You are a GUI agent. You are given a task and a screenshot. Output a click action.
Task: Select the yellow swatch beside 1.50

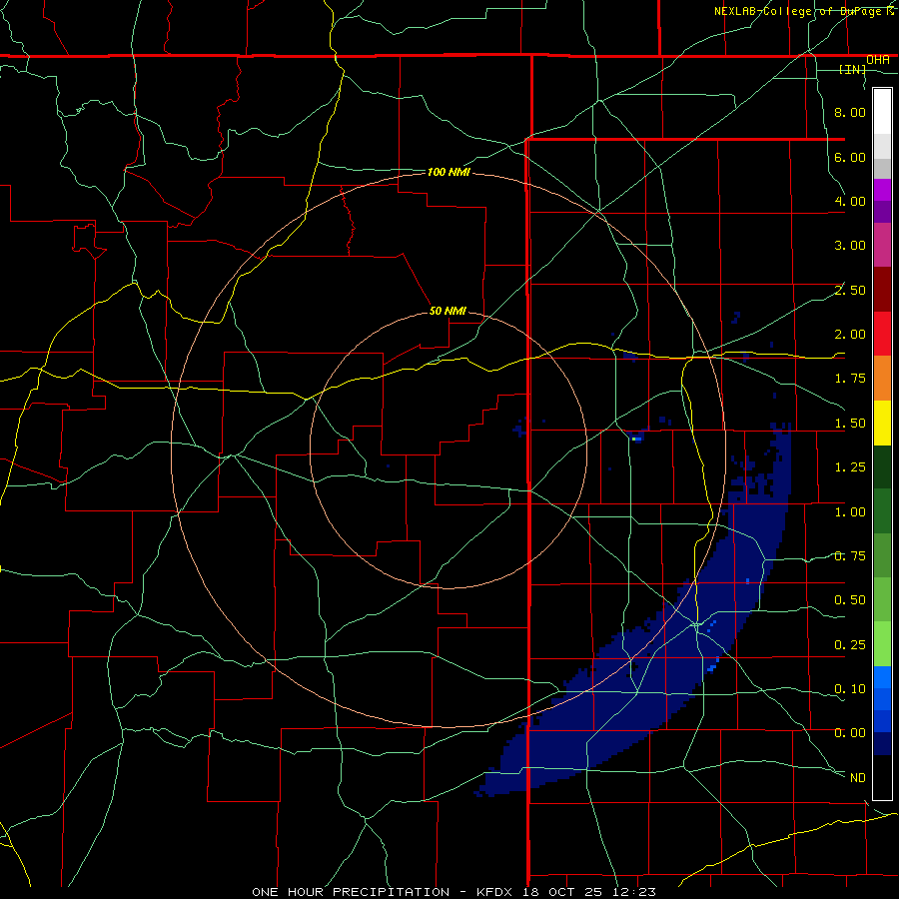point(882,423)
